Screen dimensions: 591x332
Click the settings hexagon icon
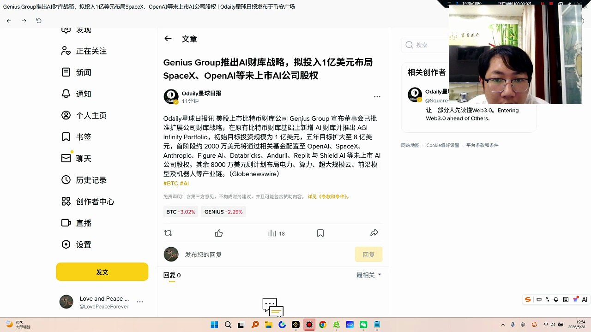pos(66,244)
